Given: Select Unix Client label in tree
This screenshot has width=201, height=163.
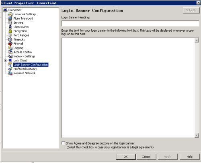Looking at the screenshot, I should [20, 61].
